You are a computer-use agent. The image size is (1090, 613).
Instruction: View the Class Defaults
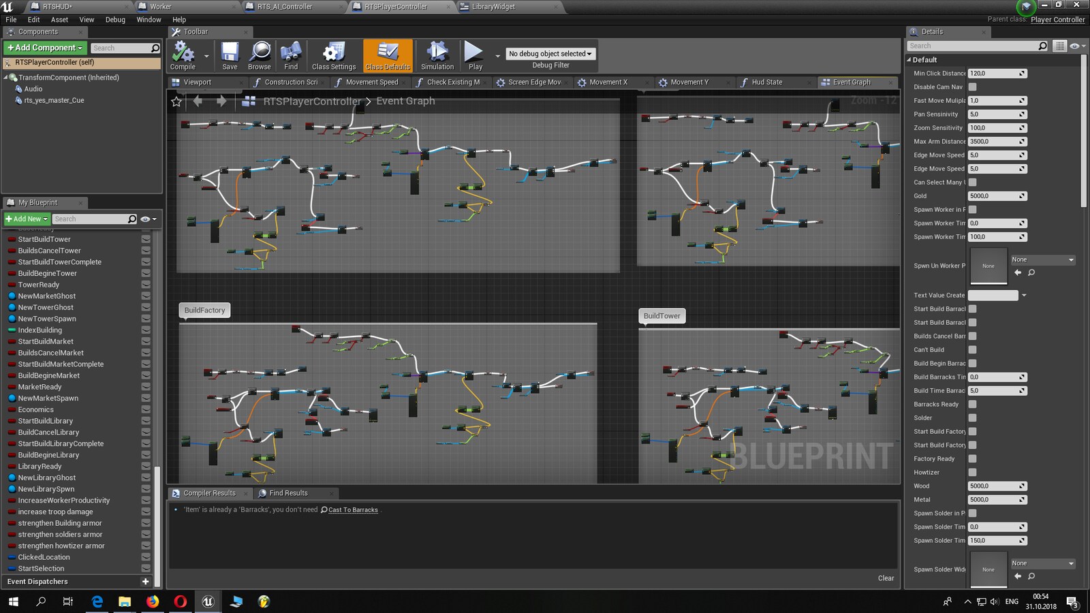tap(387, 54)
